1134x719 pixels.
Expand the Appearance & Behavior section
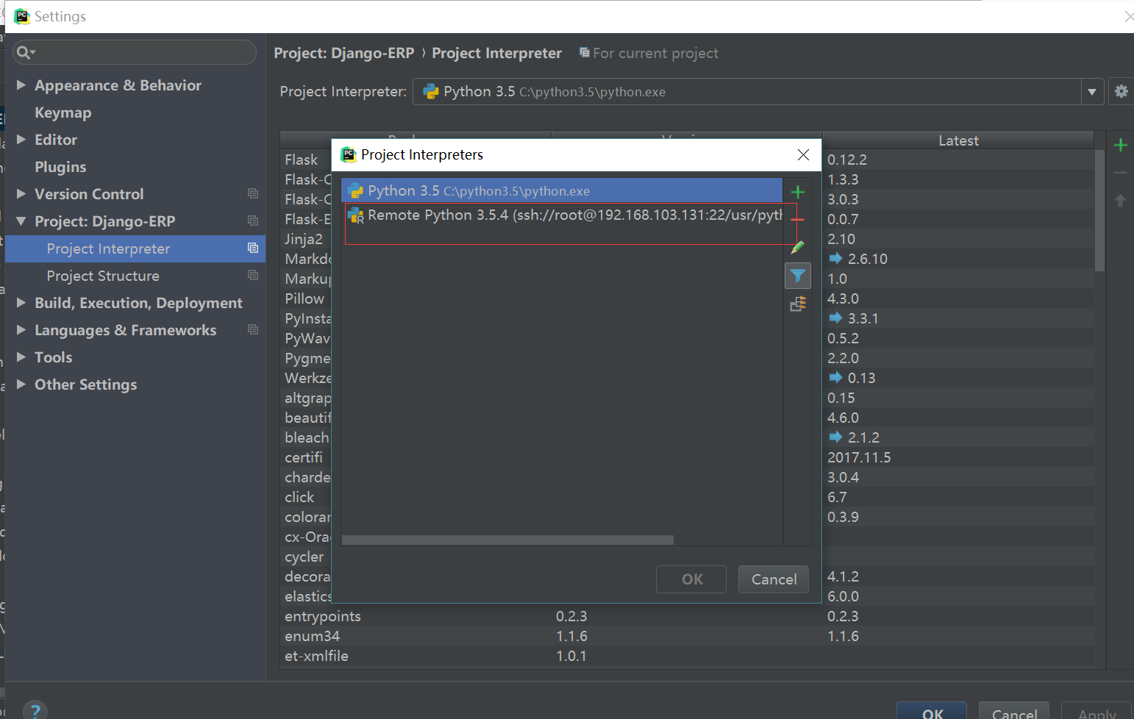tap(21, 85)
